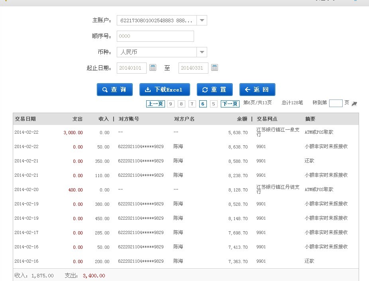The height and width of the screenshot is (281, 369).
Task: Click the 交易日期 column header
Action: tap(25, 119)
